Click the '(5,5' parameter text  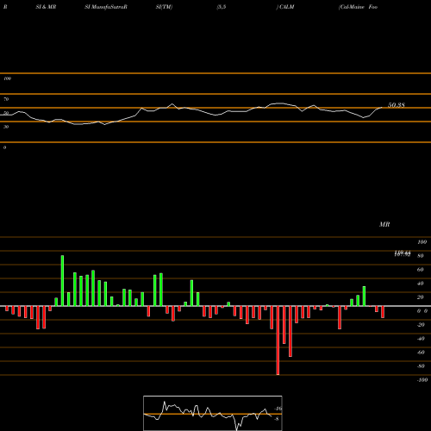tap(222, 7)
